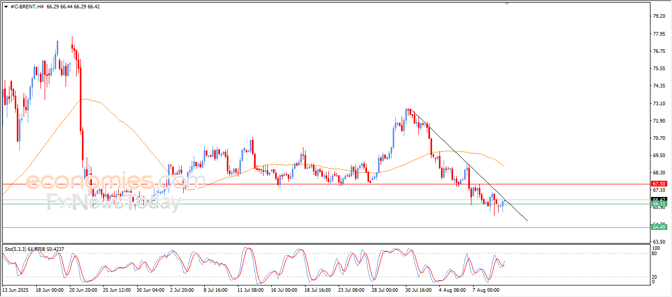Click the green 66.11 price level tag
672x297 pixels.
658,204
